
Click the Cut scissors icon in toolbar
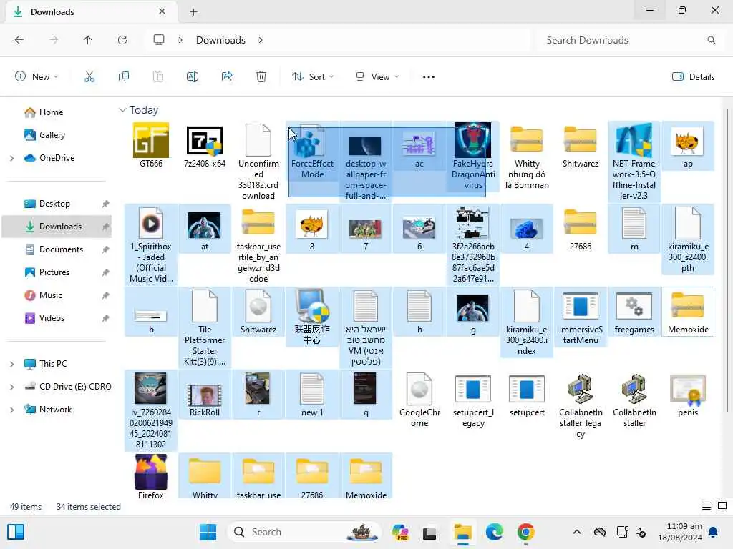pyautogui.click(x=89, y=77)
